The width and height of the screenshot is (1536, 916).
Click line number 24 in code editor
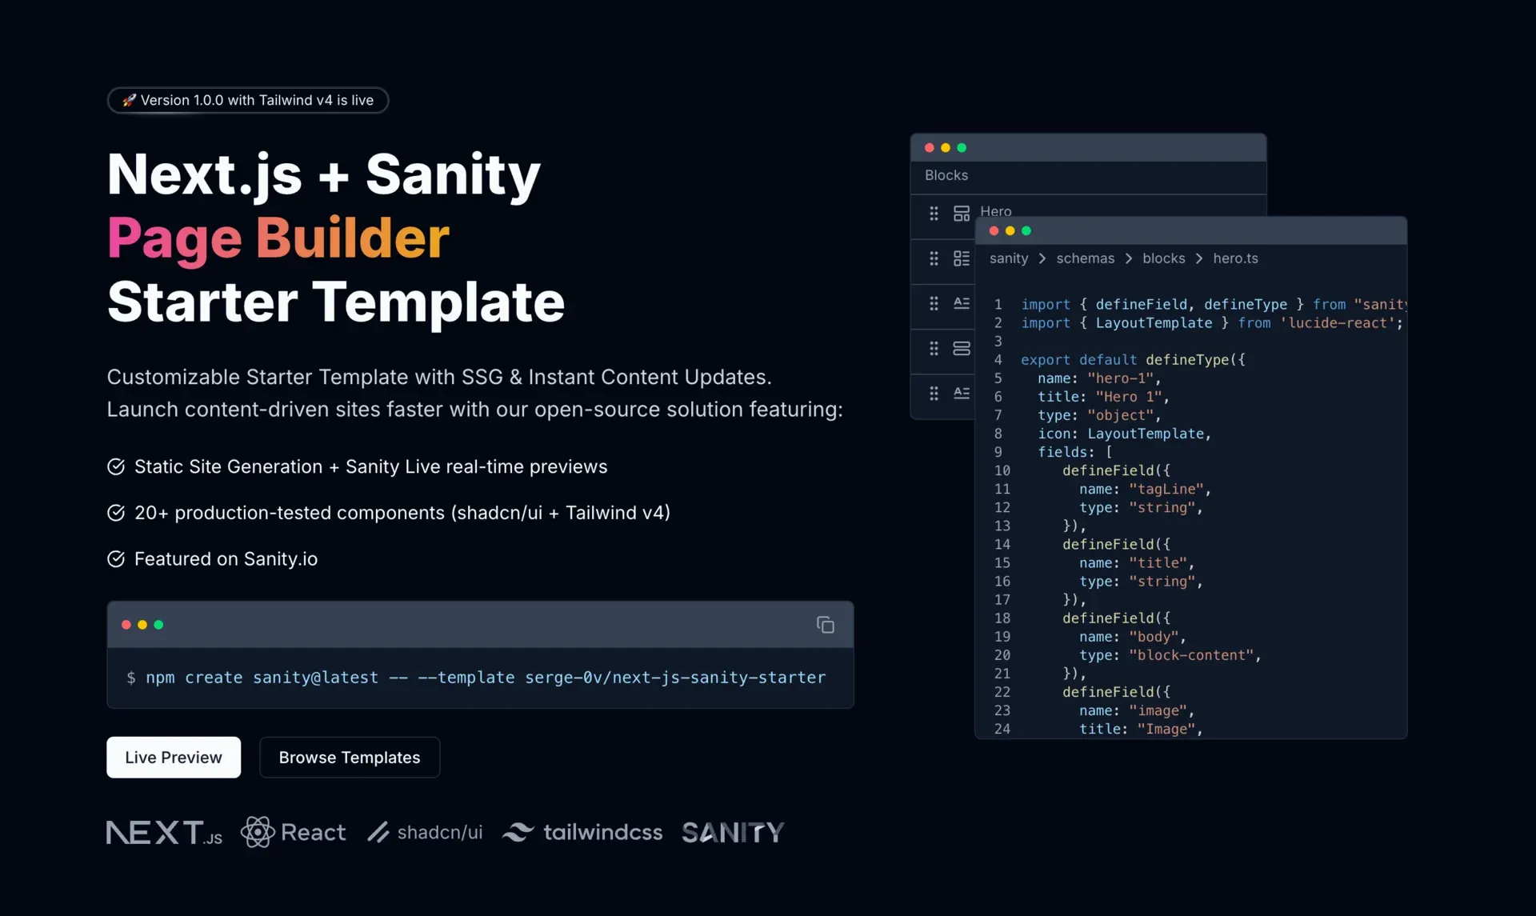click(1002, 729)
